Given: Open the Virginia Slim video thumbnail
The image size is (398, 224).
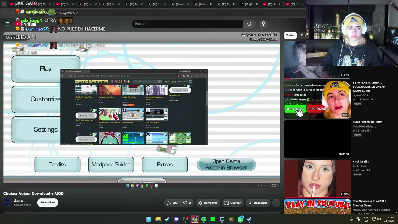Looking at the screenshot, I should (317, 179).
